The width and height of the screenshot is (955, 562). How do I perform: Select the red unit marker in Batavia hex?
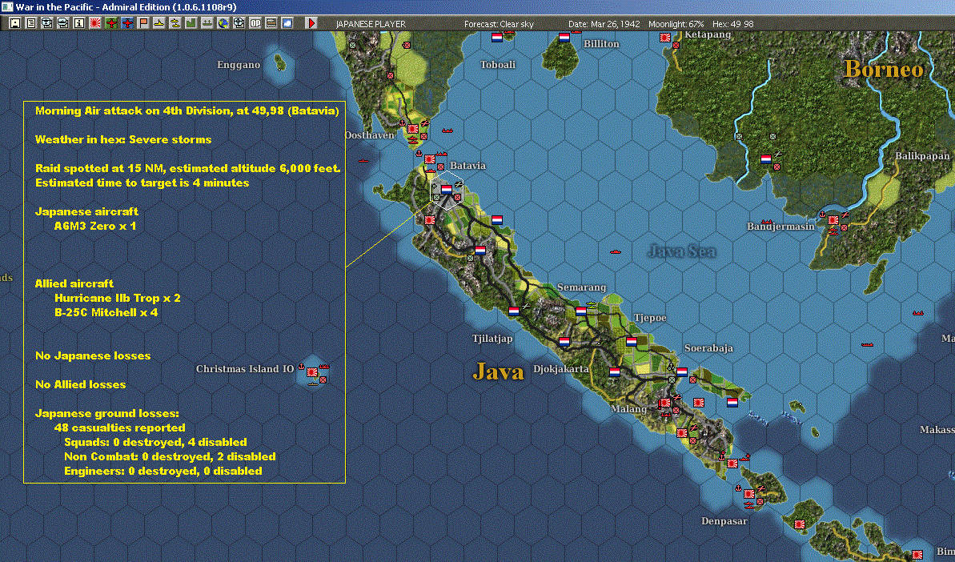click(457, 197)
